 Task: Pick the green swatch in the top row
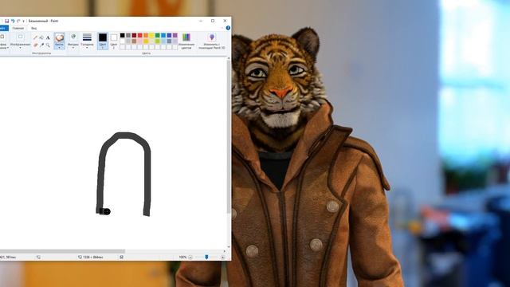(x=158, y=35)
